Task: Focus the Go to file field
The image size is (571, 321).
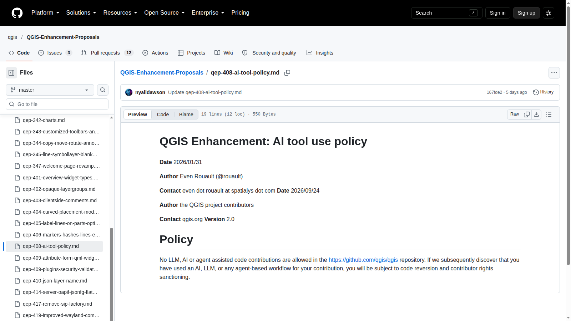Action: [x=57, y=104]
